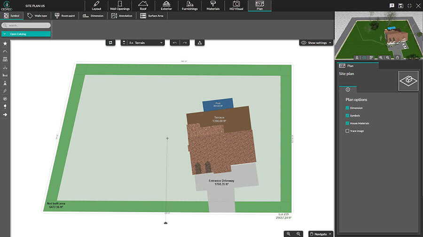Disable the Symbols plan option
Screen dimensions: 423x237
(x=347, y=116)
